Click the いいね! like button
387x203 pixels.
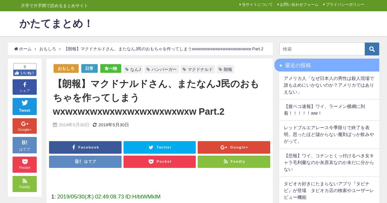click(25, 73)
